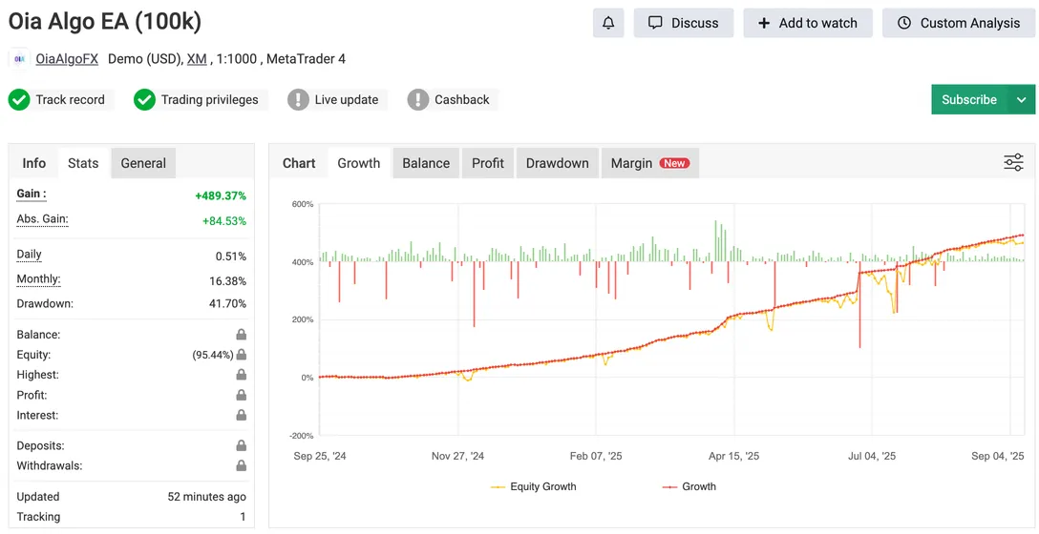Click the OiaAlgoFX profile logo
The height and width of the screenshot is (534, 1039).
(x=19, y=59)
